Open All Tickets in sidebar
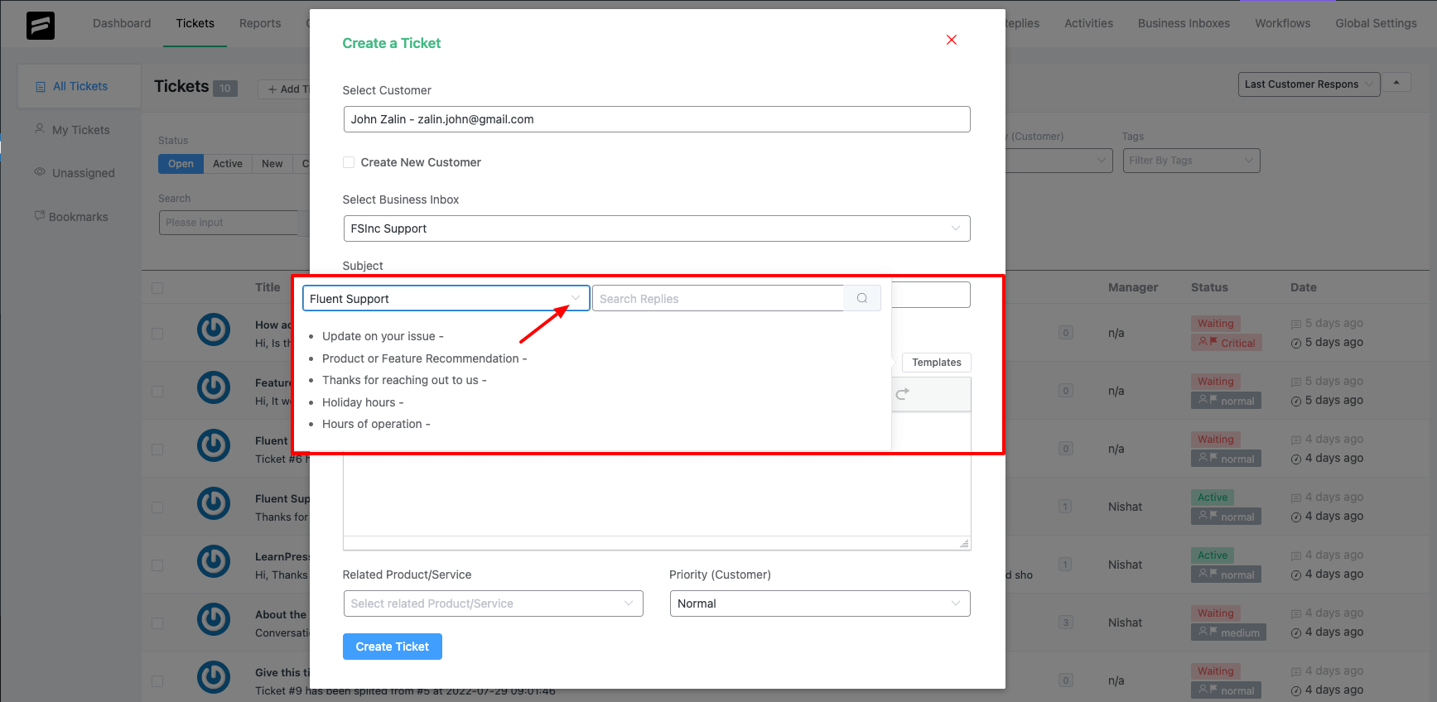Screen dimensions: 1437x702 pyautogui.click(x=80, y=86)
